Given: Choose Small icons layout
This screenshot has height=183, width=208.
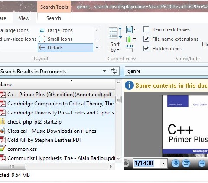Looking at the screenshot, I should click(x=65, y=39).
